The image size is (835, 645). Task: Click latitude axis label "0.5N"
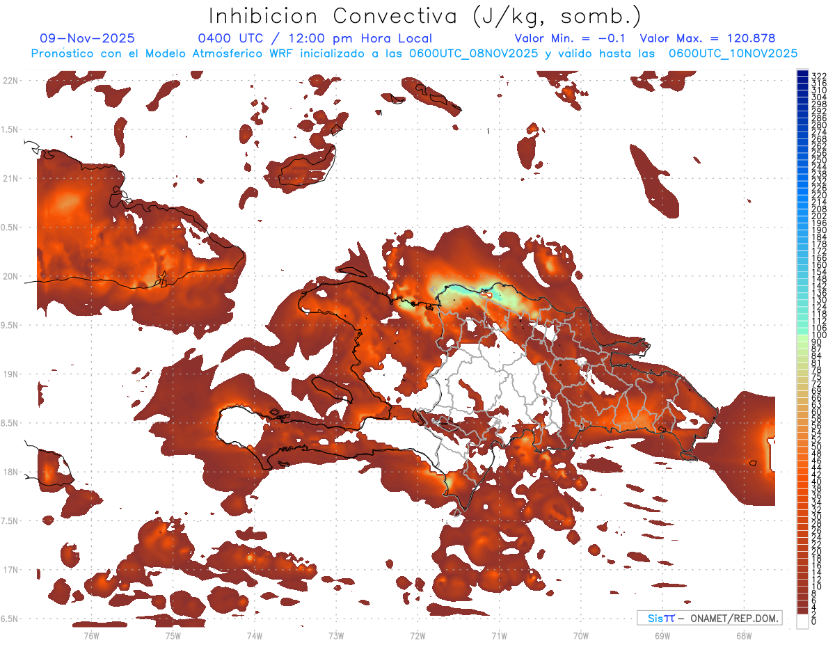(10, 228)
